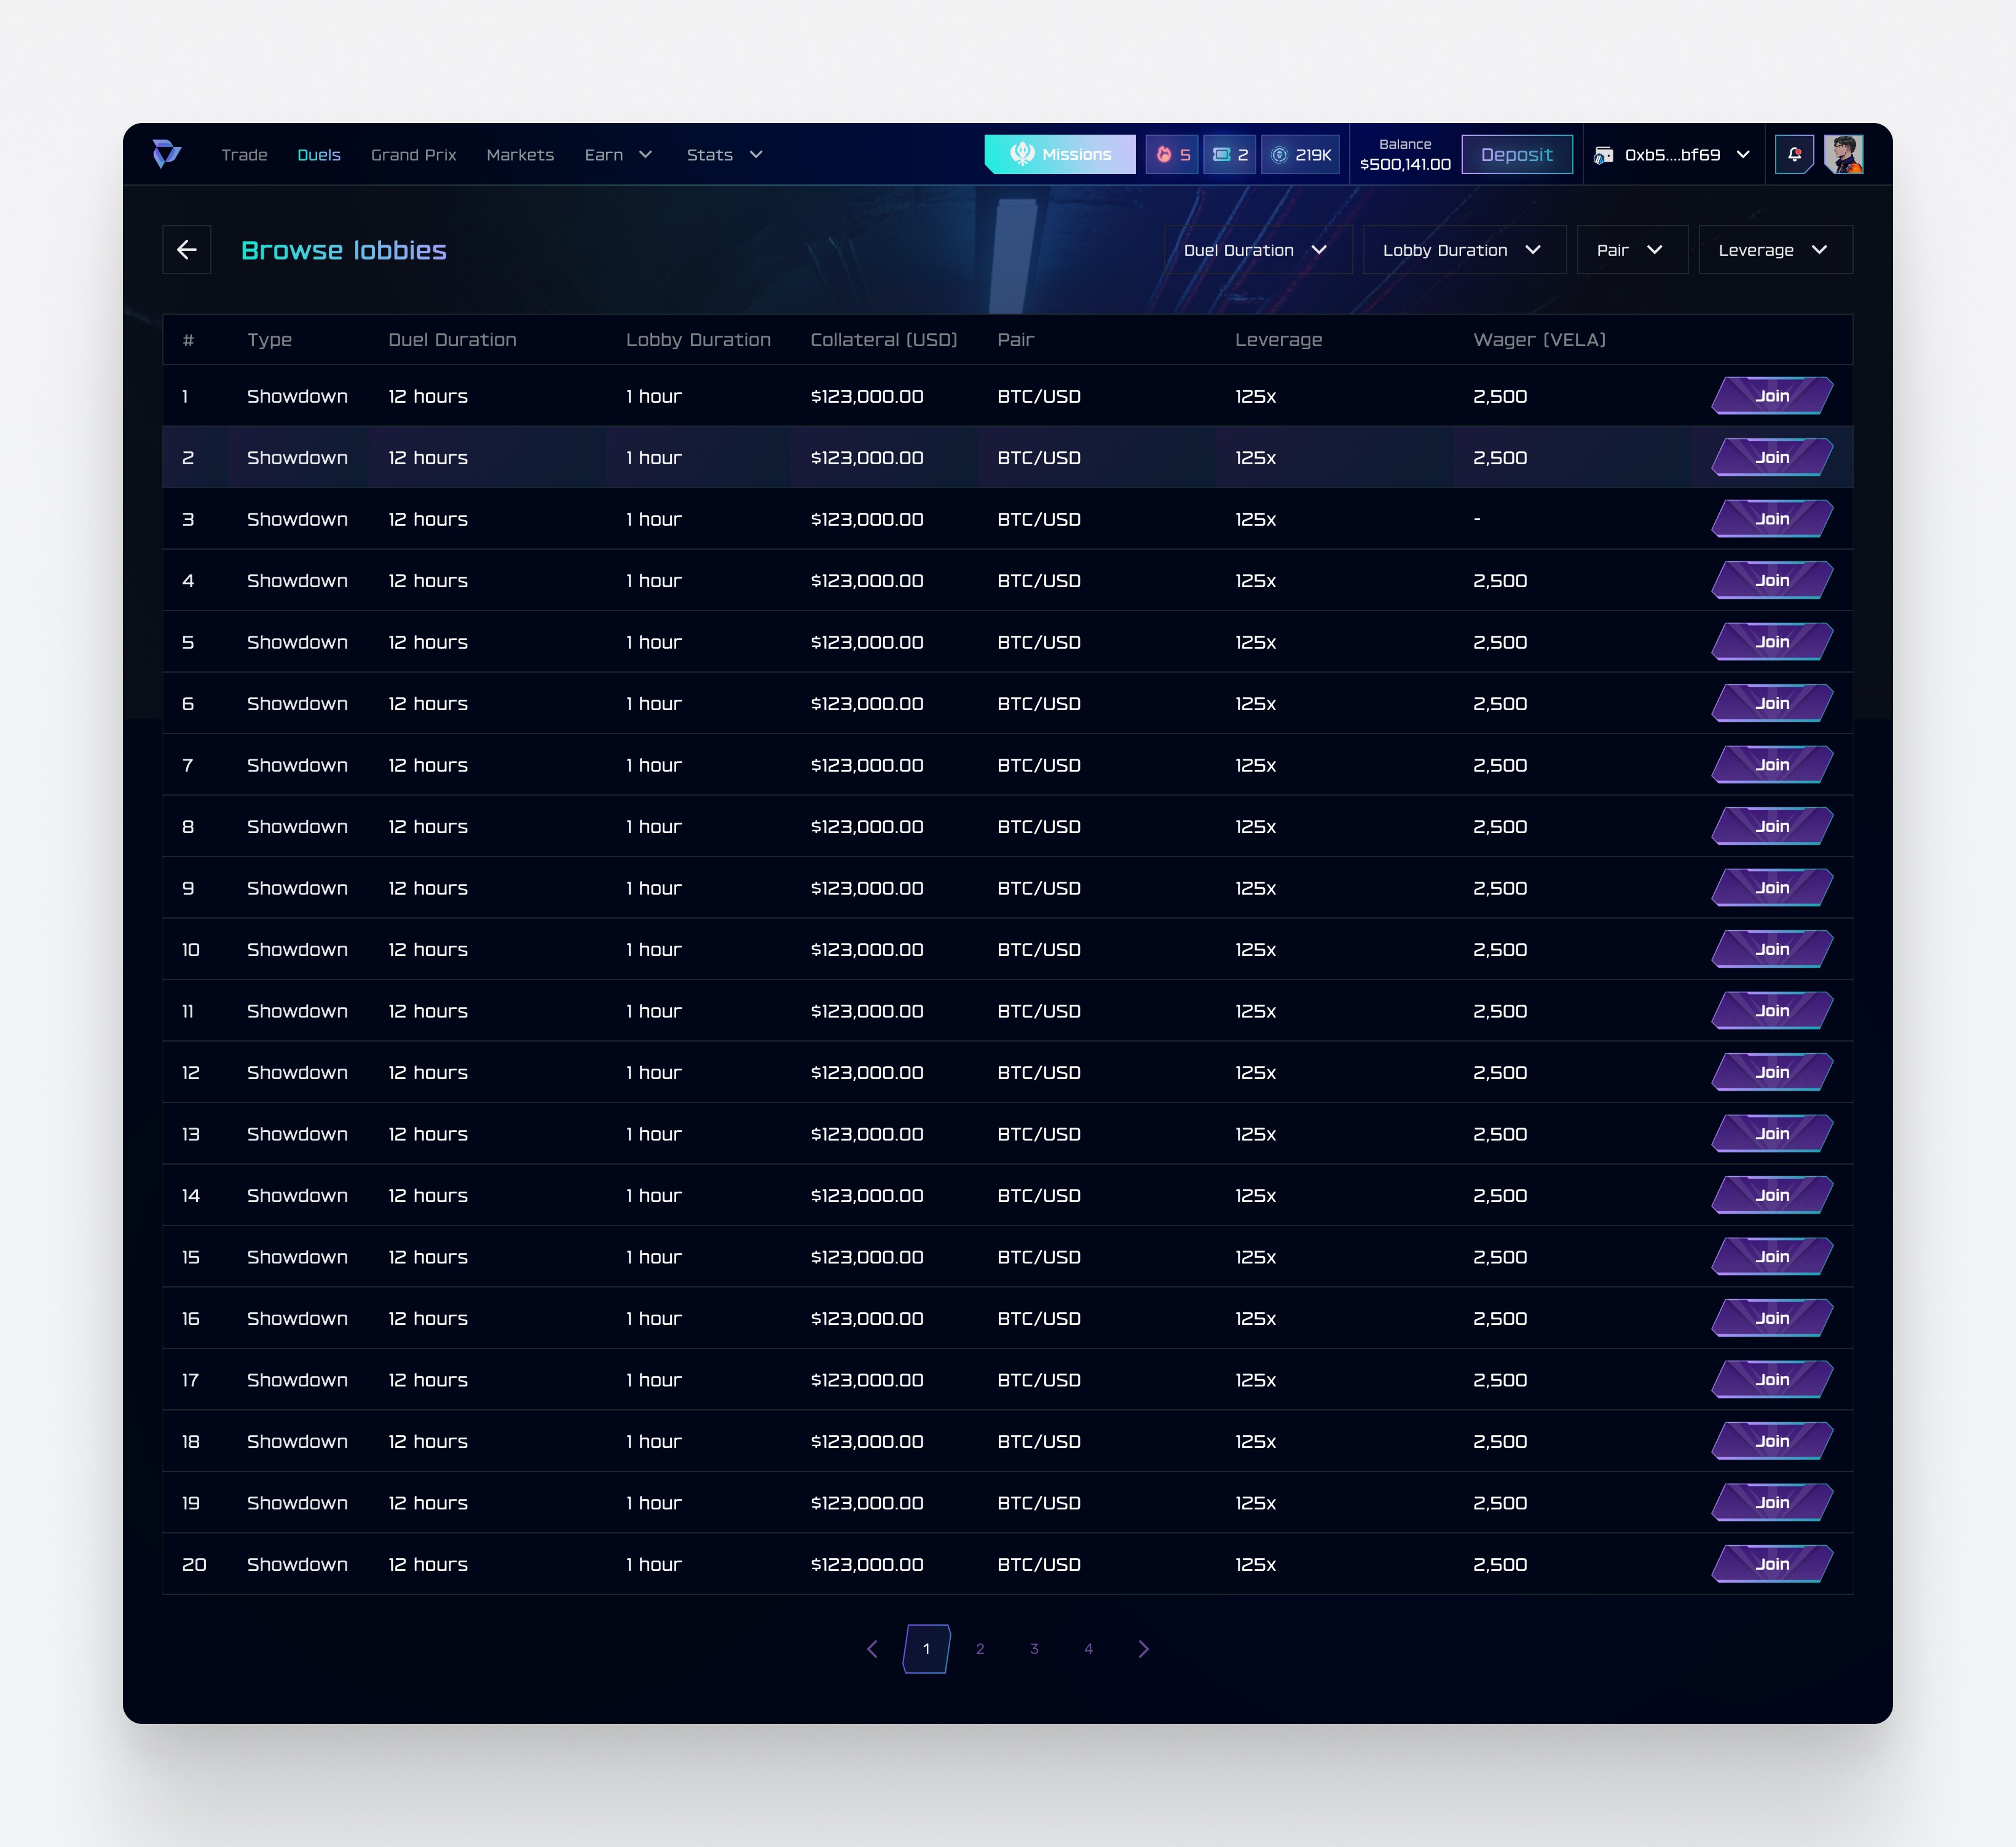Click the ticket counter badge
Viewport: 2016px width, 1847px height.
1229,155
